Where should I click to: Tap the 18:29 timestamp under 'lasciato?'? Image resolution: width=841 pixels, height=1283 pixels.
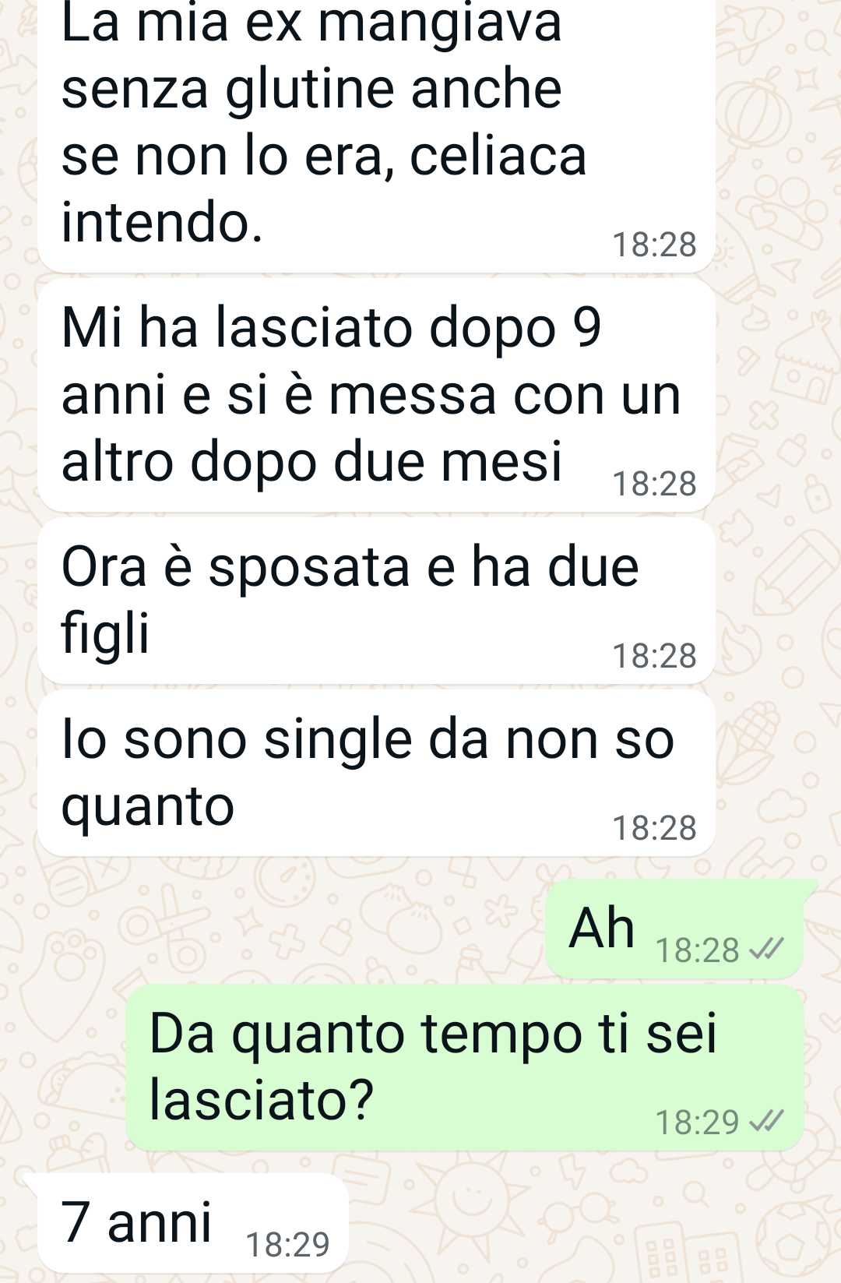pyautogui.click(x=697, y=1123)
